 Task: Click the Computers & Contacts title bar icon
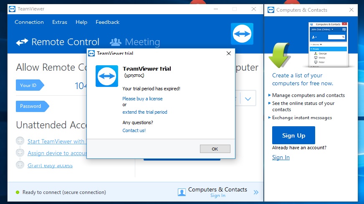[x=270, y=10]
